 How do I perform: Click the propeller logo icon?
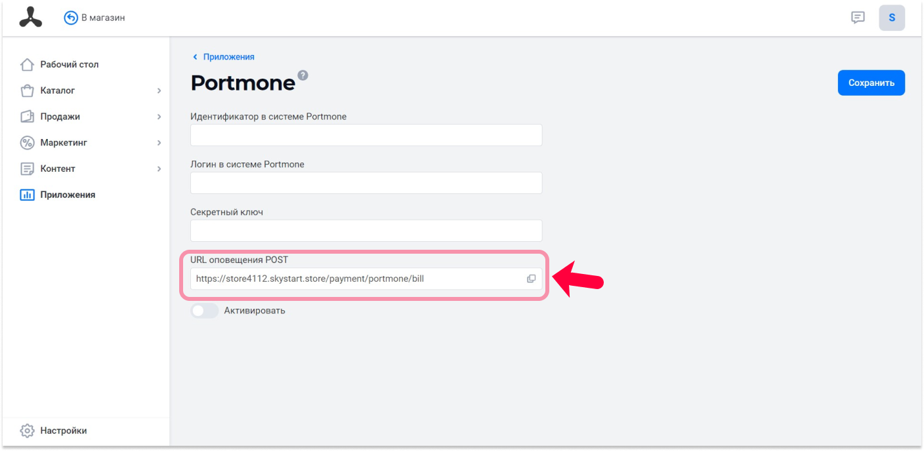[30, 18]
